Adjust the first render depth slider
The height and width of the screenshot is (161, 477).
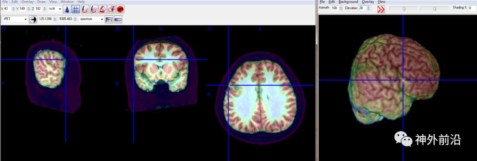click(404, 8)
